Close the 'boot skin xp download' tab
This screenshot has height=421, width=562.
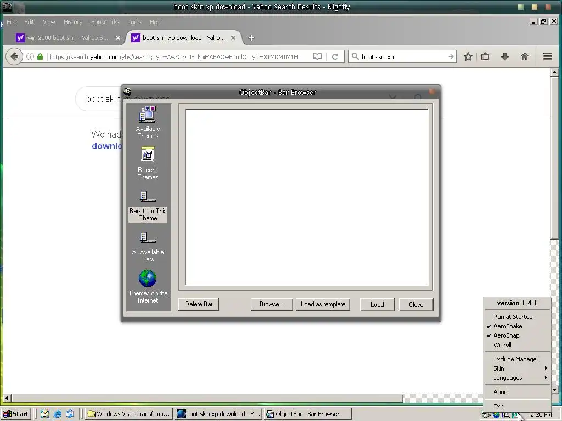[233, 38]
